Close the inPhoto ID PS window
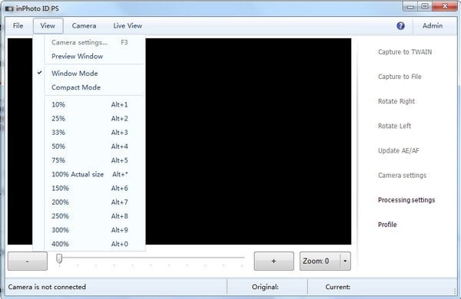Image resolution: width=461 pixels, height=299 pixels. click(445, 6)
